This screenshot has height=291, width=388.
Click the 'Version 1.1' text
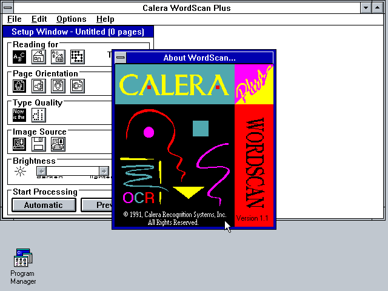(x=252, y=218)
